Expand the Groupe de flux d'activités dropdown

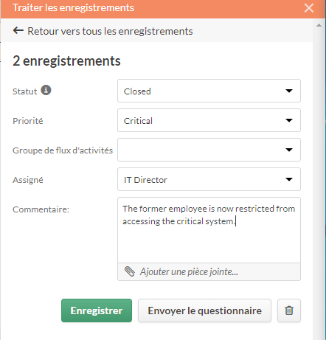coord(209,150)
